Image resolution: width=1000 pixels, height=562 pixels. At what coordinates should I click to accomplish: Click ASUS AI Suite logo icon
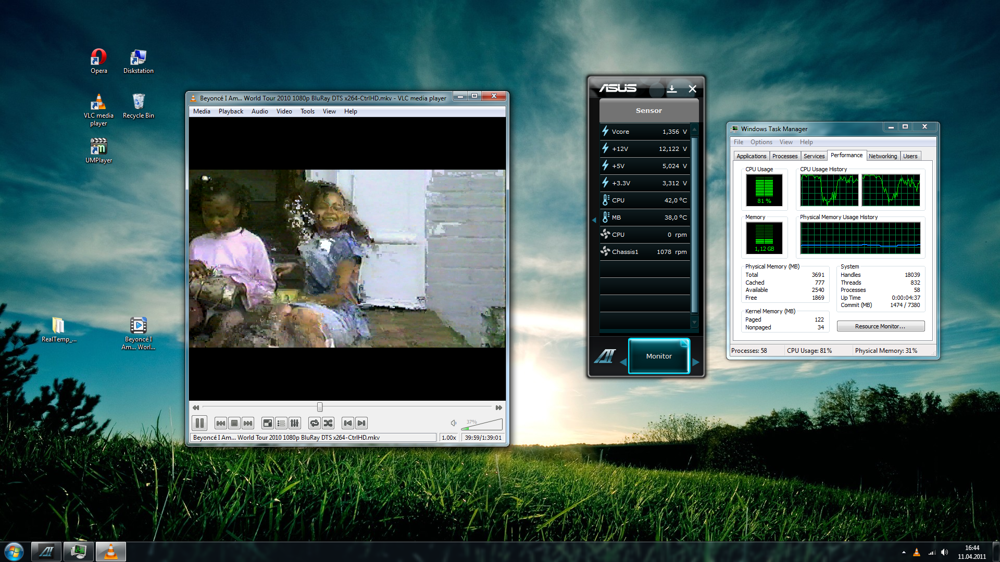coord(605,356)
